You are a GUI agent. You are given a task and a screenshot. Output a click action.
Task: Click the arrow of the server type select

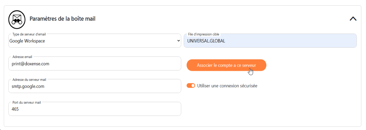[179, 41]
